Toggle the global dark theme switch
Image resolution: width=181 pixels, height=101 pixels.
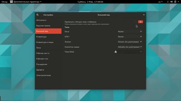coord(141,22)
